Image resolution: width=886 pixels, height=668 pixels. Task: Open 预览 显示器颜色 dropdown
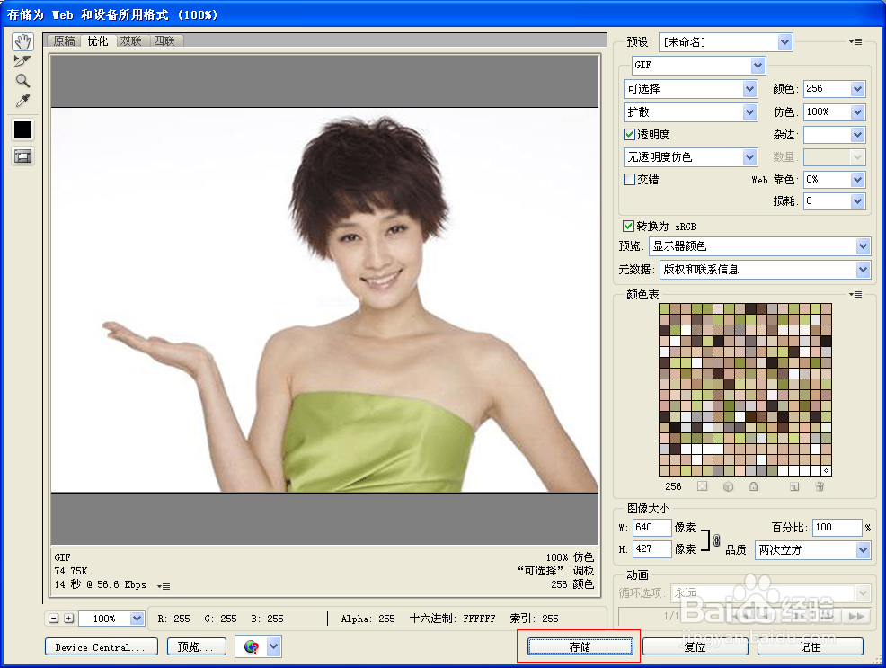click(x=759, y=245)
